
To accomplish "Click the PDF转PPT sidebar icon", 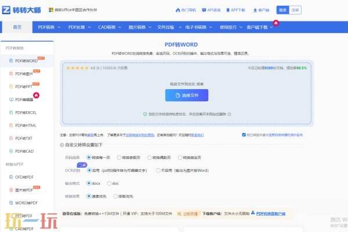I will (11, 86).
